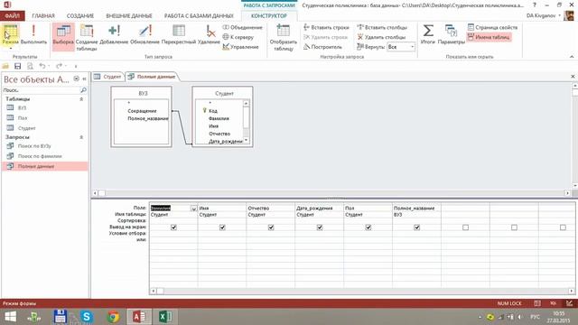Screen dimensions: 578x325
Task: Close the Полные данные query tab
Action: (573, 76)
